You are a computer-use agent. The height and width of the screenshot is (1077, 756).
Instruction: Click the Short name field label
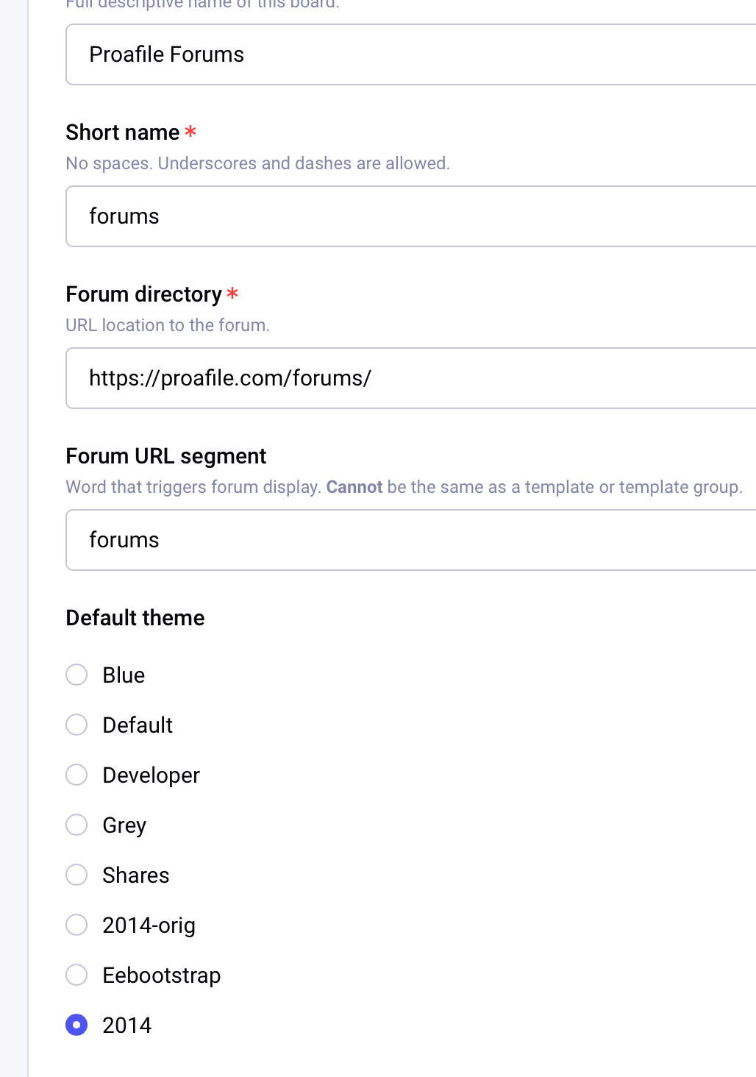pyautogui.click(x=122, y=132)
